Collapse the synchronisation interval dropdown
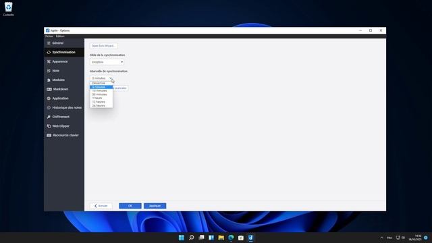Image resolution: width=432 pixels, height=243 pixels. 101,78
